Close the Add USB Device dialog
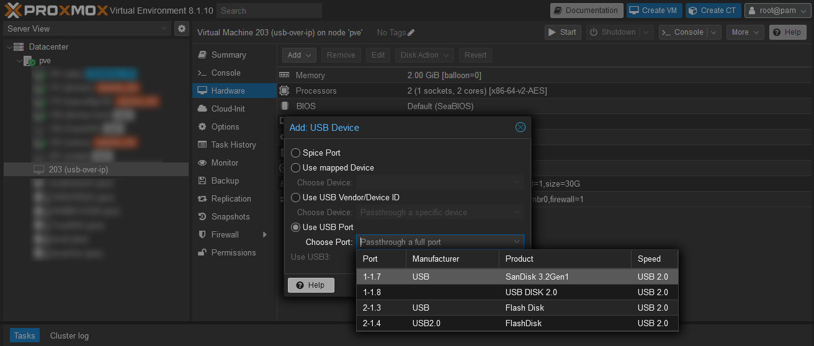Screen dimensions: 814x346 point(521,127)
